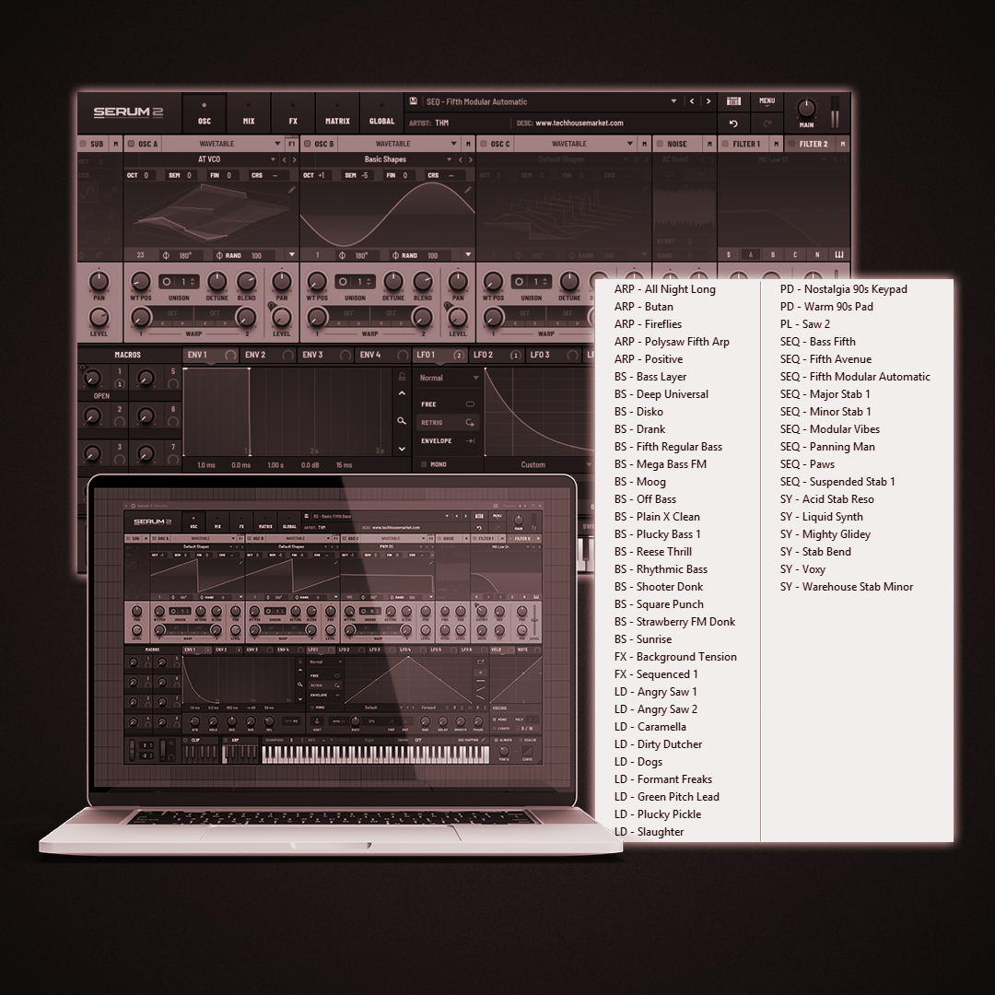The width and height of the screenshot is (995, 995).
Task: Open the MENU in the top right
Action: pyautogui.click(x=766, y=100)
